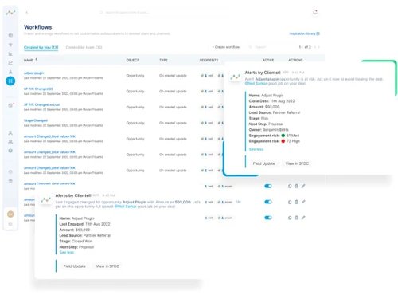Click the 13+ recipients badge
This screenshot has height=299, width=398.
(x=238, y=202)
